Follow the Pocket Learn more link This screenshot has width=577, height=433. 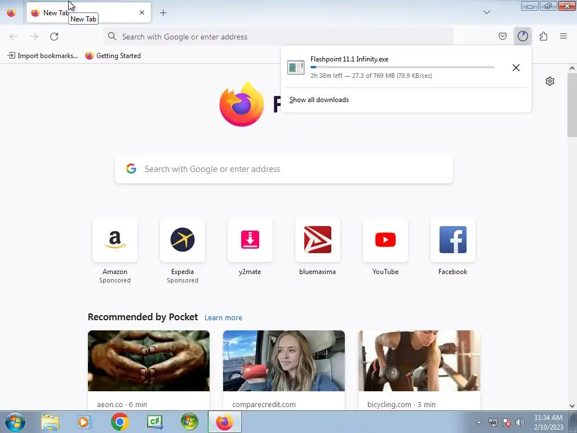[x=223, y=317]
